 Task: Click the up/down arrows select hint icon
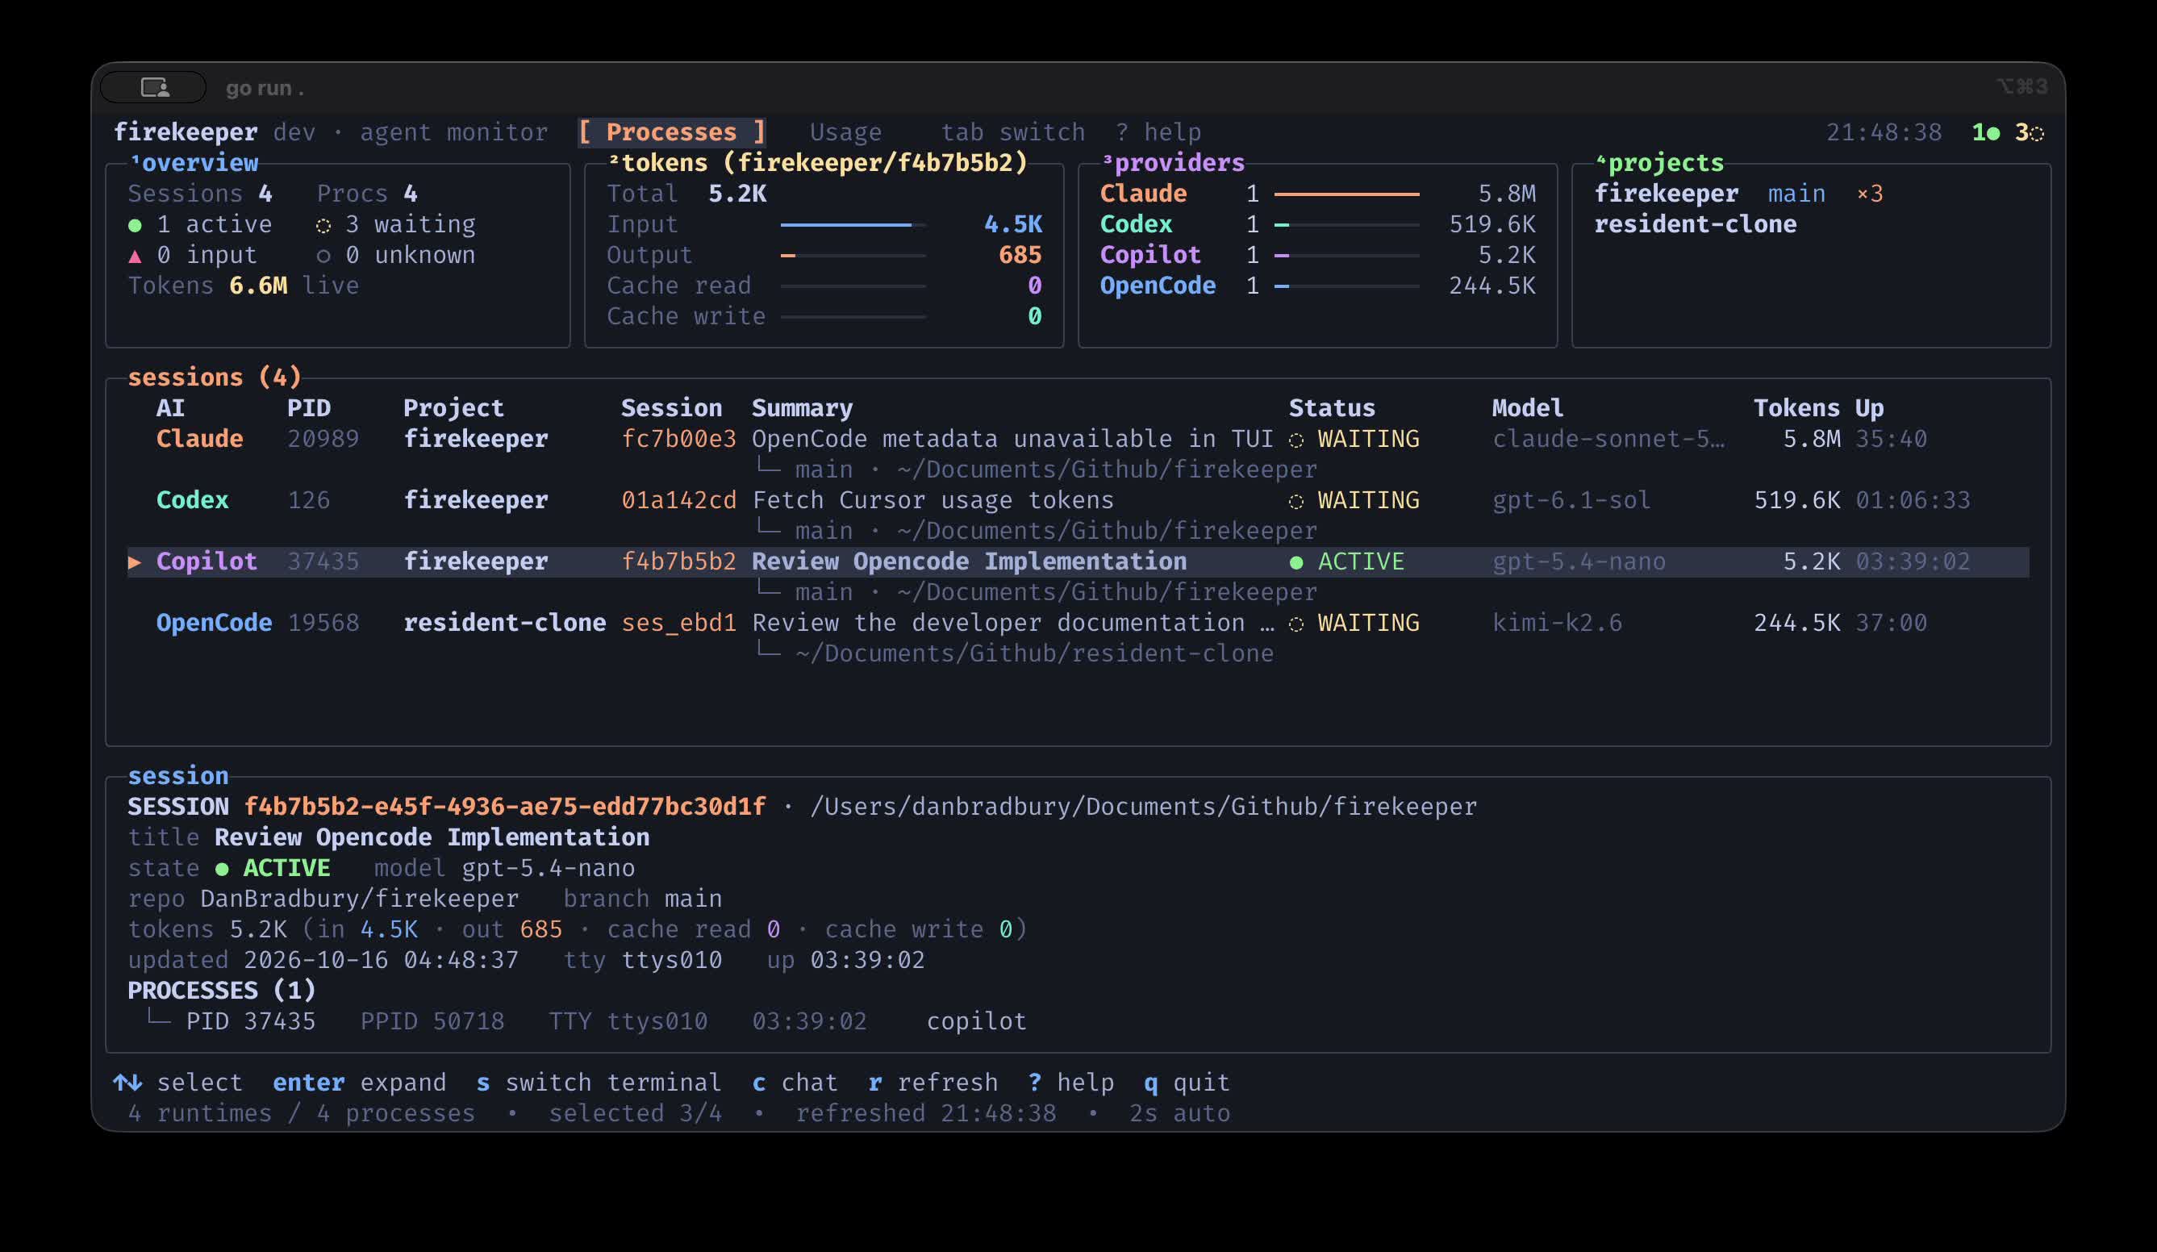pyautogui.click(x=127, y=1083)
